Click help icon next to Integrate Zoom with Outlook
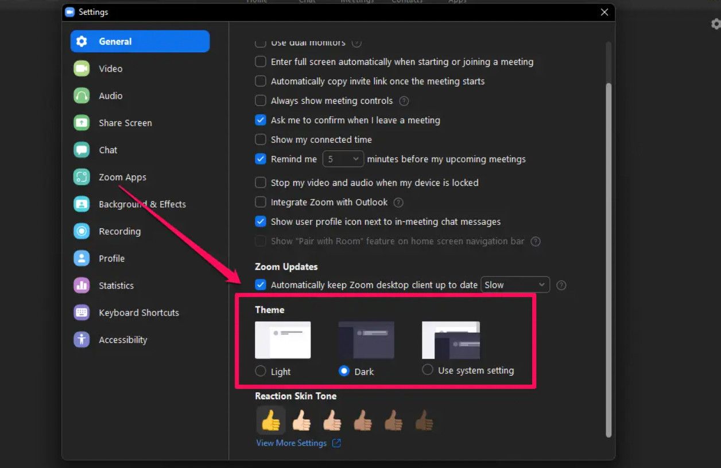The height and width of the screenshot is (468, 721). click(x=398, y=202)
